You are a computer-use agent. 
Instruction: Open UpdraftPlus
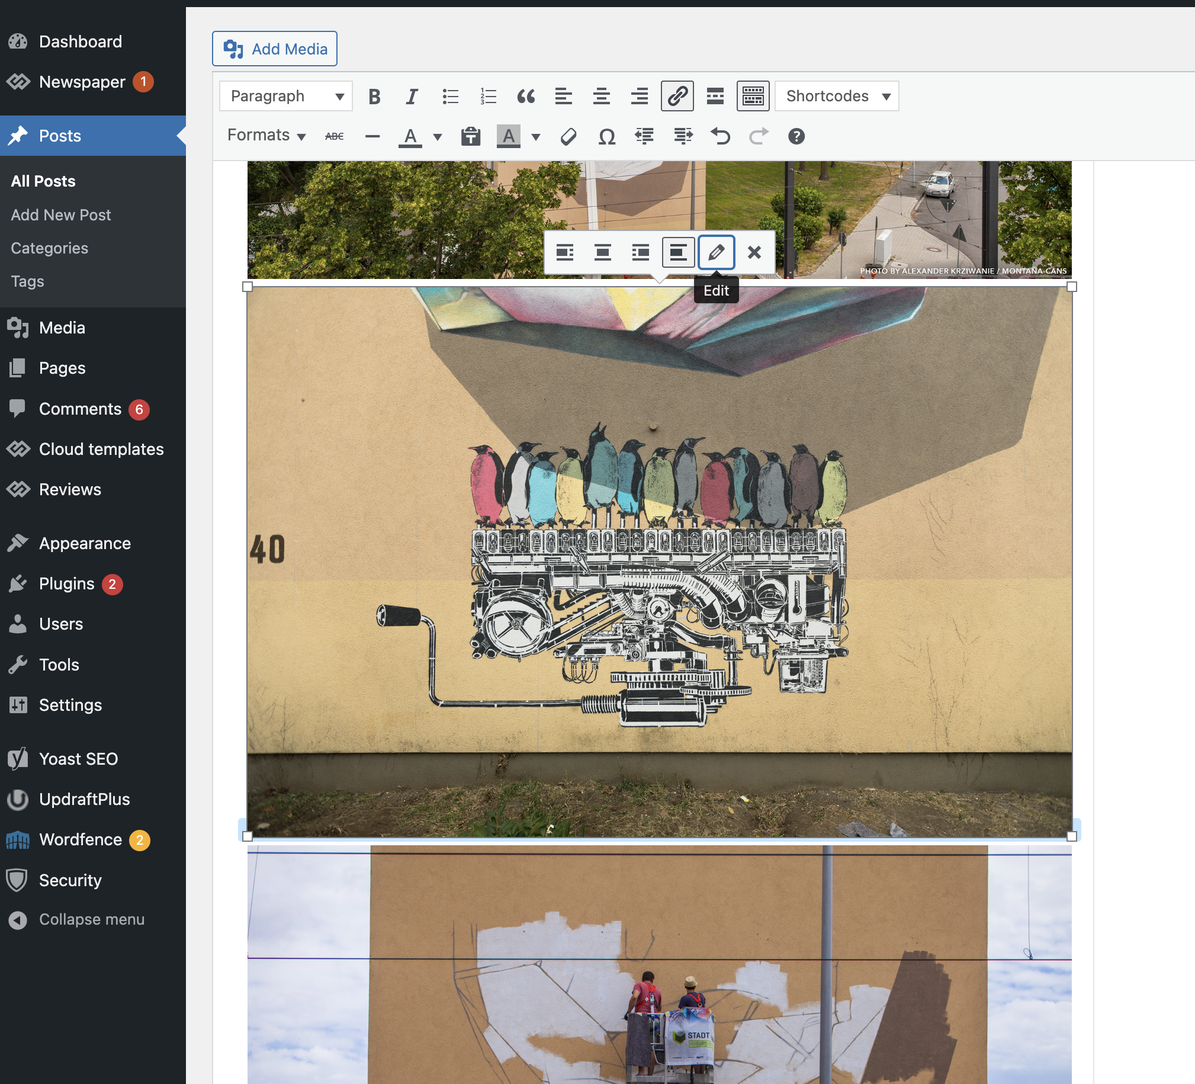[93, 800]
